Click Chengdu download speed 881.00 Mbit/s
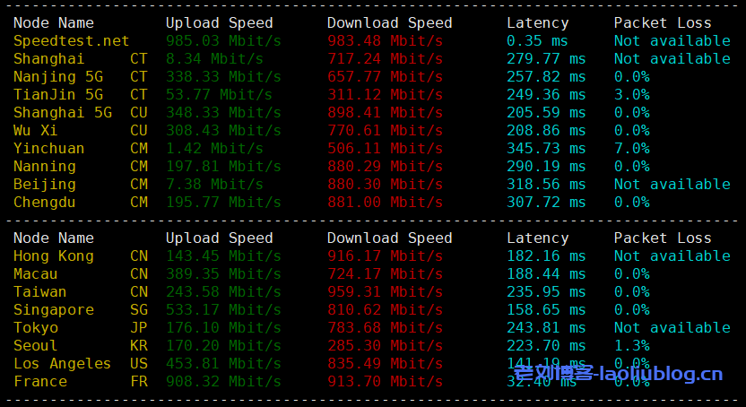The width and height of the screenshot is (746, 407). (x=385, y=203)
